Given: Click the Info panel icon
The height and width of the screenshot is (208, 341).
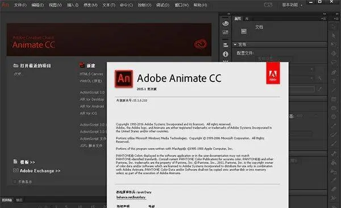Looking at the screenshot, I should click(226, 54).
